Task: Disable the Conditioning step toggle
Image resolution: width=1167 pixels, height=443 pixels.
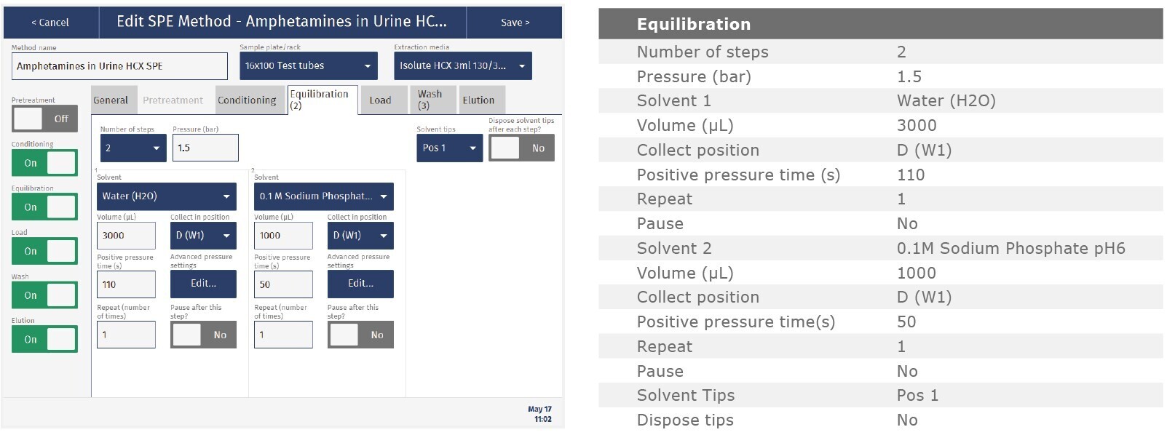Action: click(x=44, y=163)
